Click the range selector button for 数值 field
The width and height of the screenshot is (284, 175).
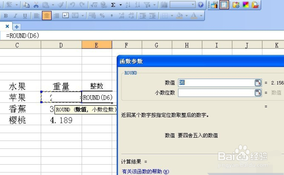tap(258, 83)
